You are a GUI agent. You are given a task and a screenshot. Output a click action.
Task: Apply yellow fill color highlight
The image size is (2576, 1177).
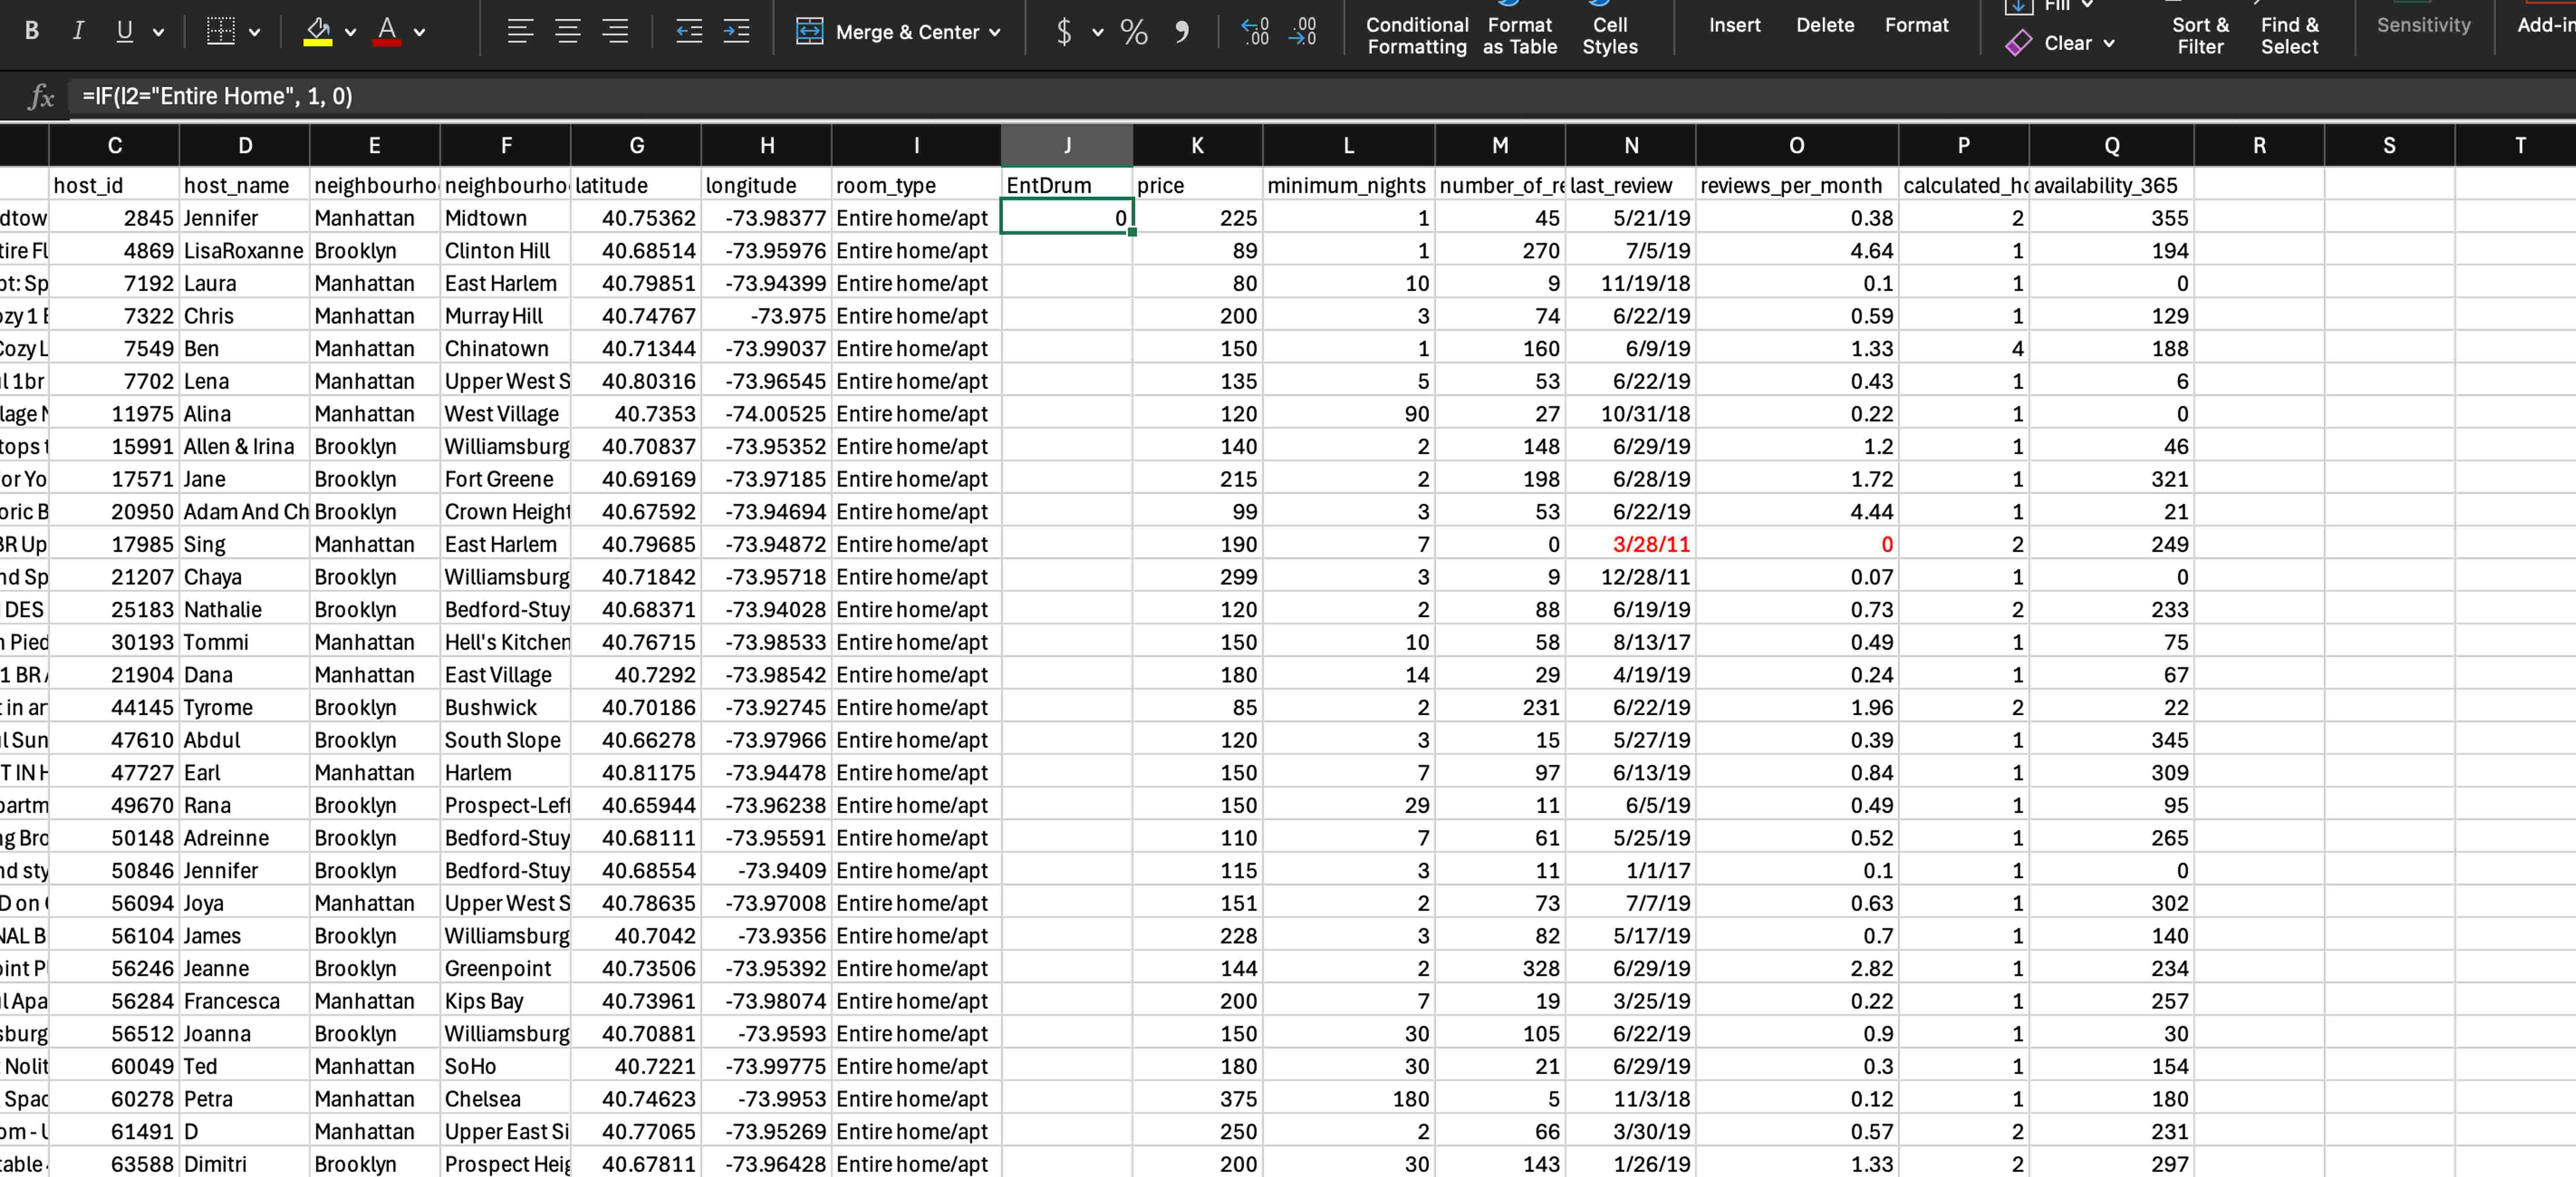[x=318, y=31]
